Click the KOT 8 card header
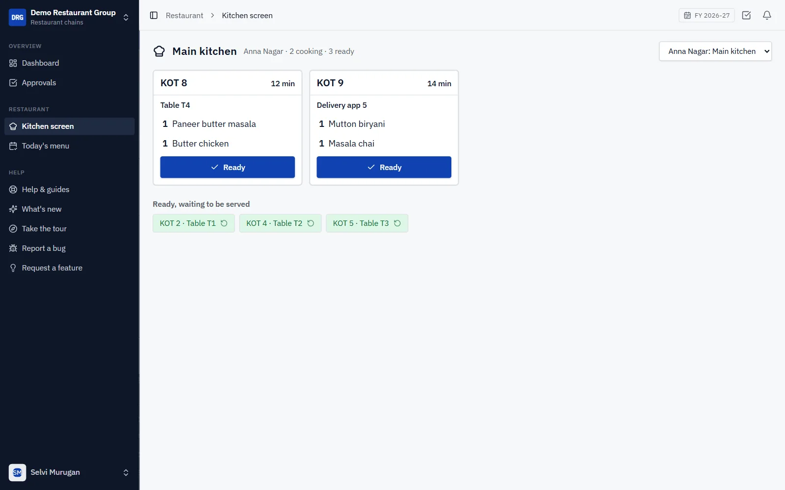 coord(228,83)
